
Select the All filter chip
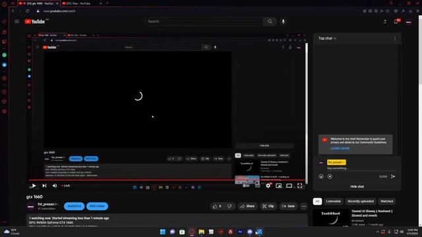pyautogui.click(x=317, y=201)
